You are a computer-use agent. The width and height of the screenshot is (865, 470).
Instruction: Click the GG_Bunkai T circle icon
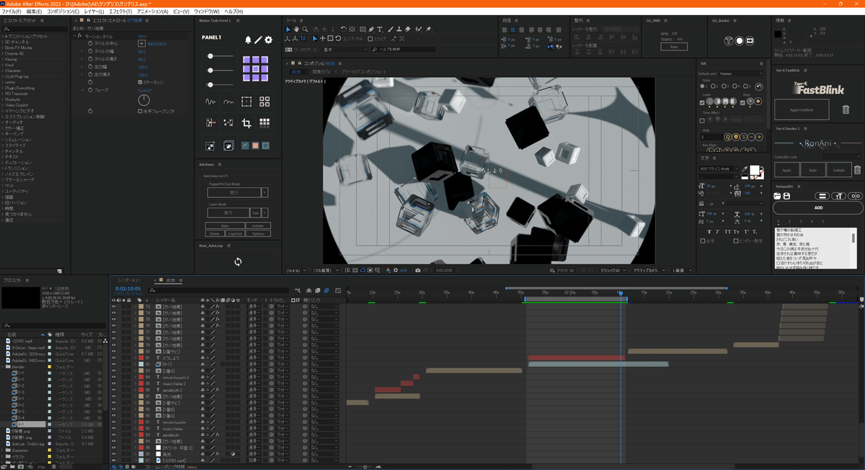(729, 41)
